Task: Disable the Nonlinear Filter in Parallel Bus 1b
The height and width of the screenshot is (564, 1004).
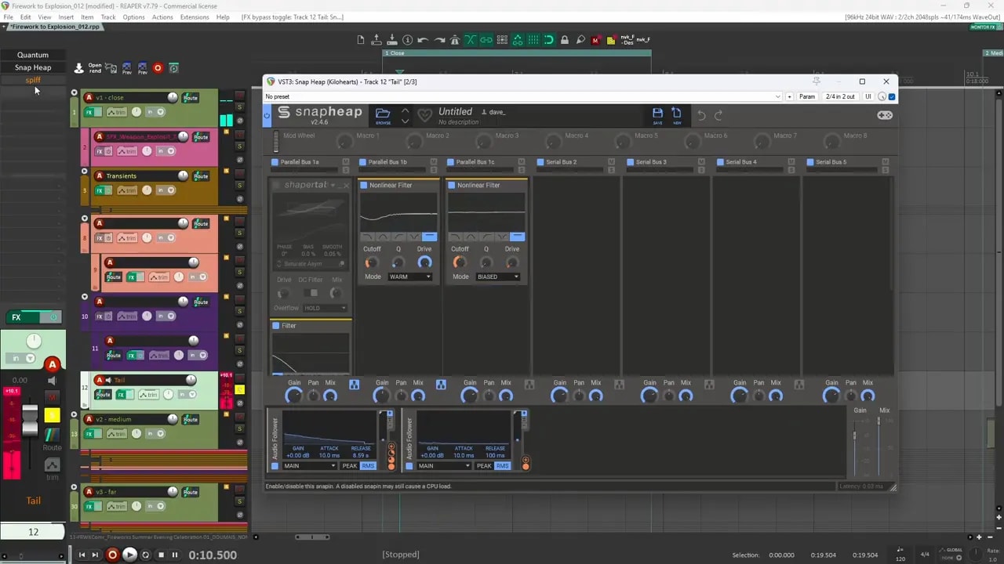Action: coord(364,185)
